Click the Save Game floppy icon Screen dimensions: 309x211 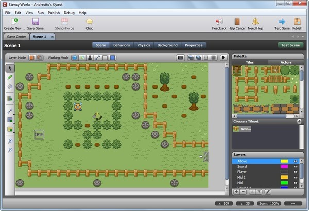pyautogui.click(x=36, y=24)
